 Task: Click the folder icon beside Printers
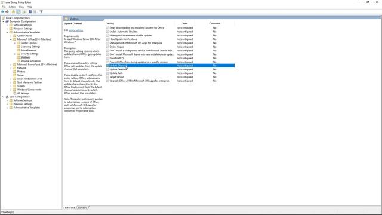14,72
